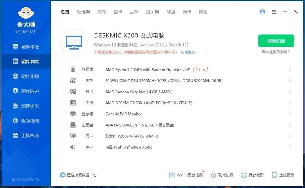Expand the 主板 row chevron
Viewport: 305px width, 188px height.
click(x=290, y=103)
